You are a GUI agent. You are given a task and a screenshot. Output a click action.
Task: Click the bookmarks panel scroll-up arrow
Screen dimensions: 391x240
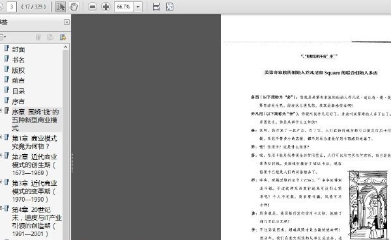coord(66,47)
